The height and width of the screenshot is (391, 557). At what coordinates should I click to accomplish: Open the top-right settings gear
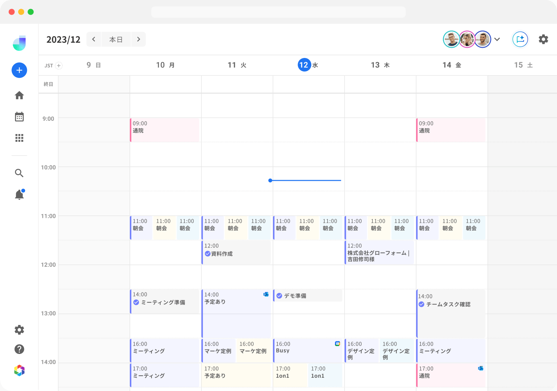(x=543, y=39)
